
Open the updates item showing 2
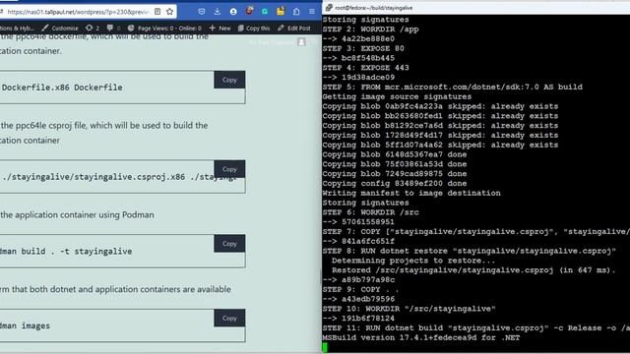point(93,29)
